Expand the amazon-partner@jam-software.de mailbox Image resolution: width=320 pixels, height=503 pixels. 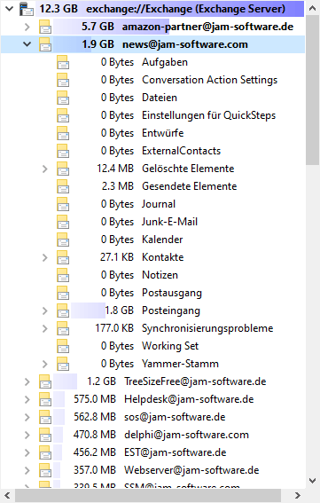27,27
